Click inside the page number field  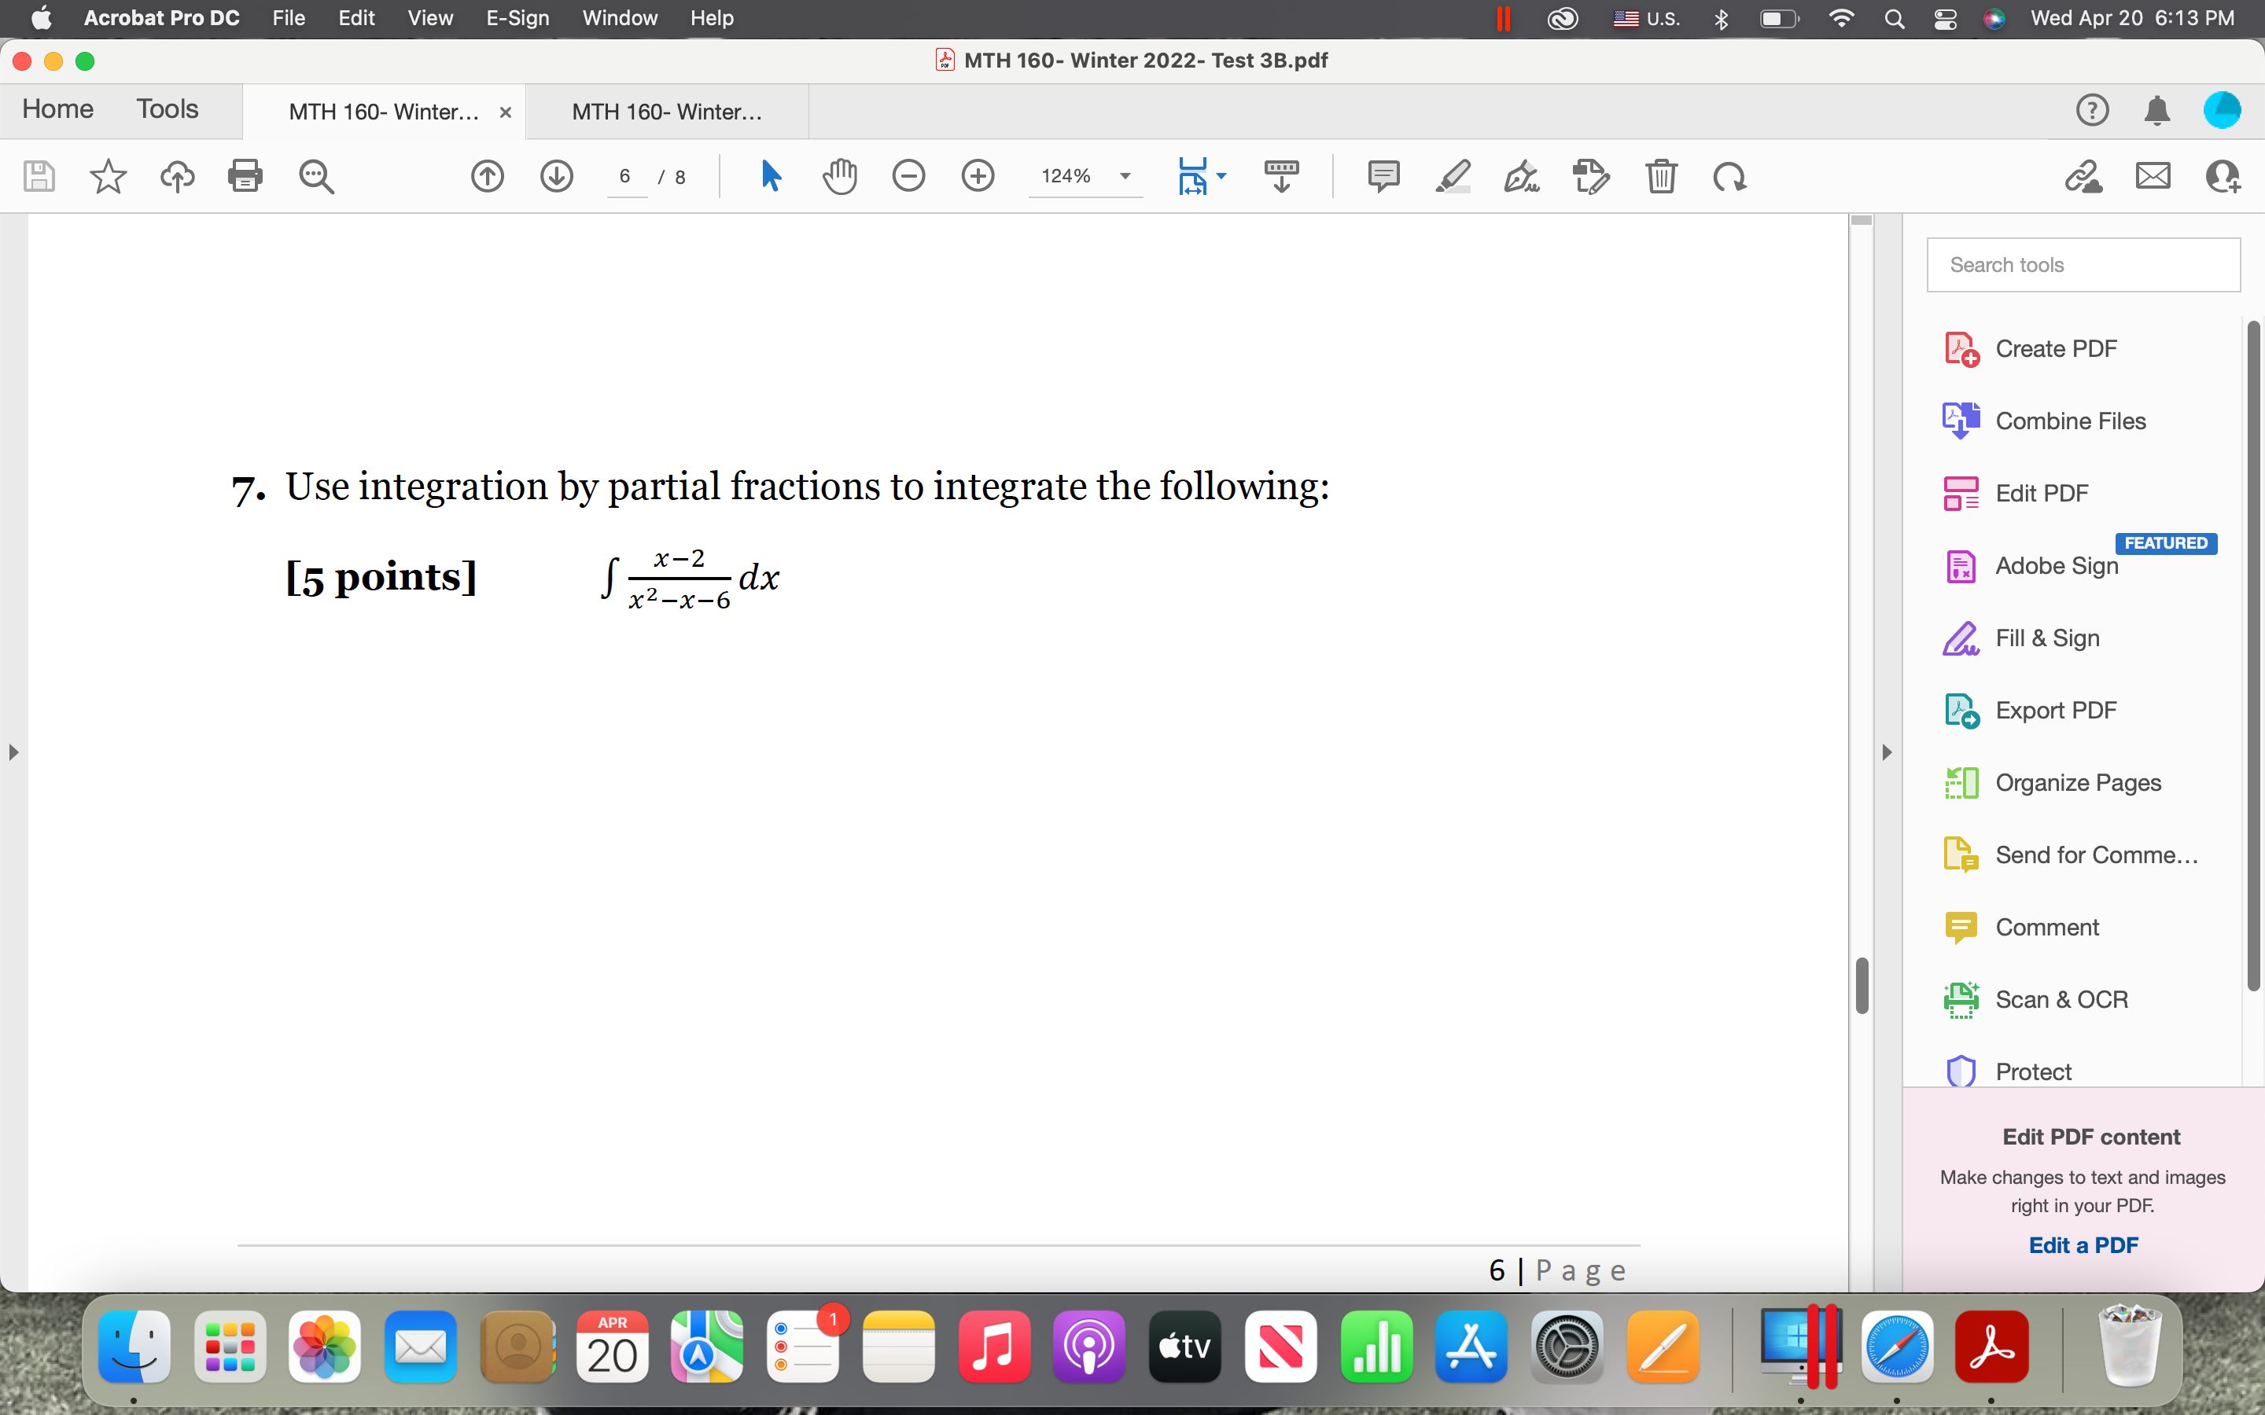tap(625, 176)
